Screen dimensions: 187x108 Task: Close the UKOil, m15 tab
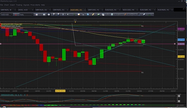coord(32,10)
